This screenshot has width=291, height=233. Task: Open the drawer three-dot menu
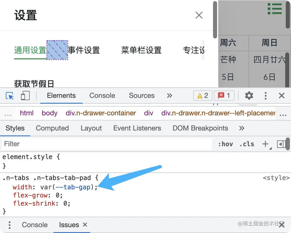click(10, 225)
